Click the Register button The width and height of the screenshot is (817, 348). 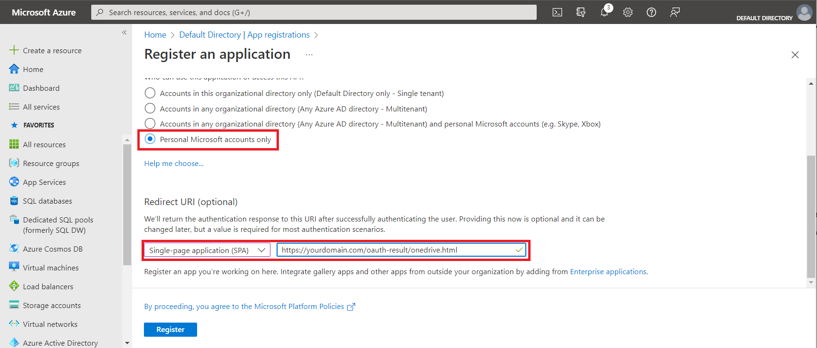coord(170,330)
